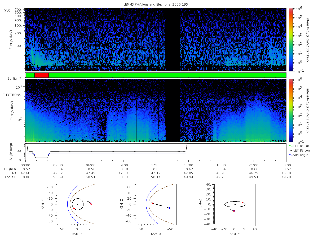This screenshot has width=318, height=238.
Task: Click the data gap in the ion spectrogram
Action: click(173, 40)
